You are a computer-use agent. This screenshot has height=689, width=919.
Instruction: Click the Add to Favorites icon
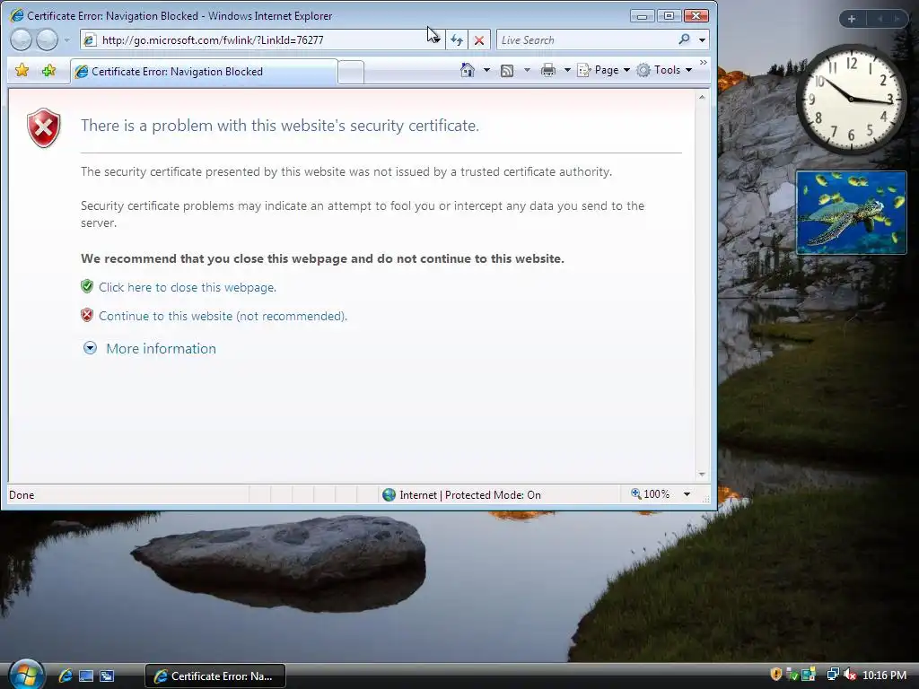[48, 71]
